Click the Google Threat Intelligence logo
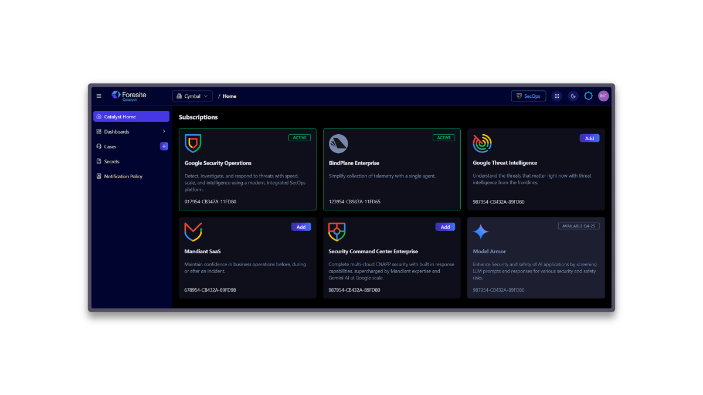703x395 pixels. 481,142
